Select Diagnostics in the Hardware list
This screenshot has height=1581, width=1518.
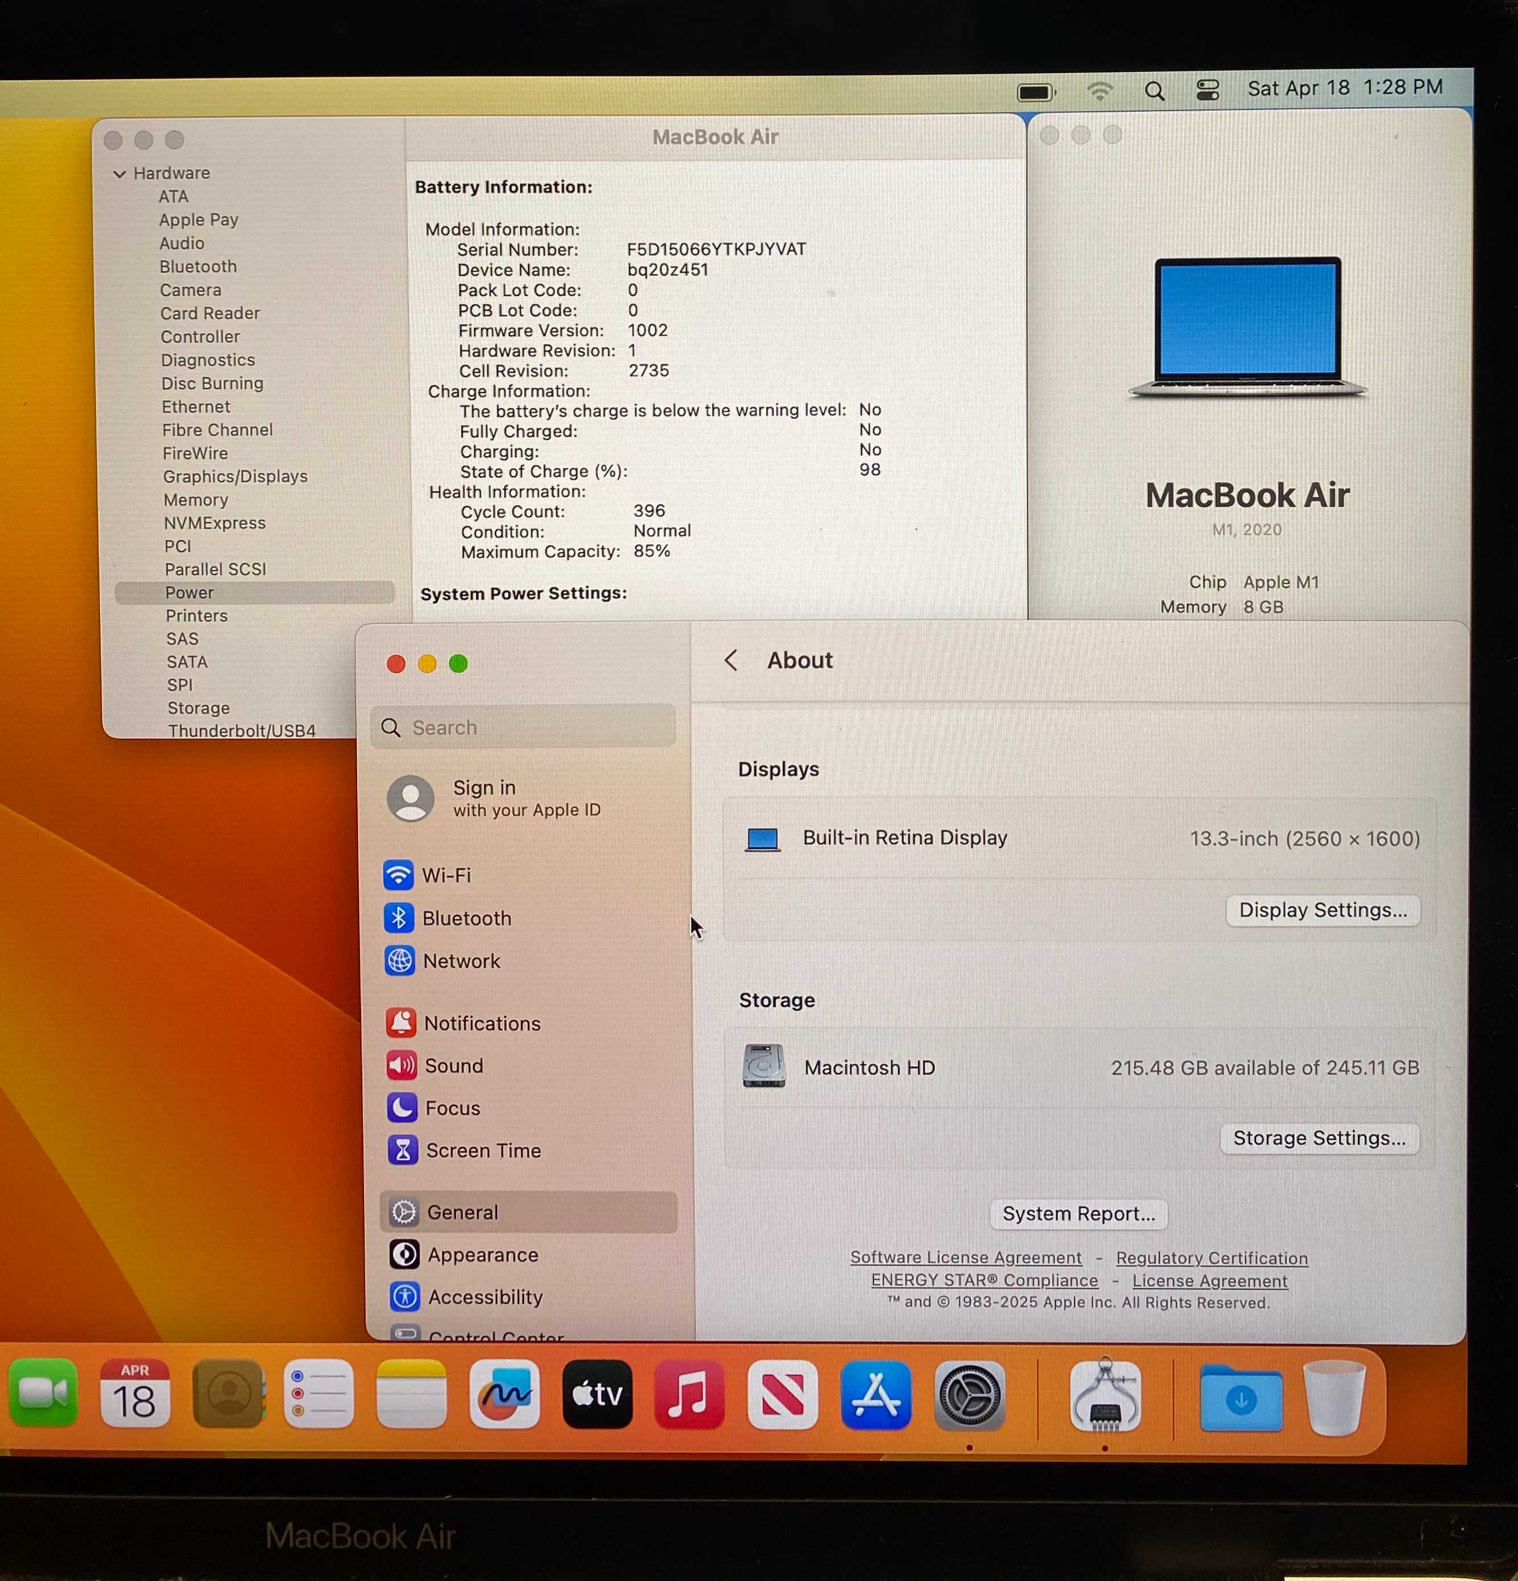click(208, 360)
